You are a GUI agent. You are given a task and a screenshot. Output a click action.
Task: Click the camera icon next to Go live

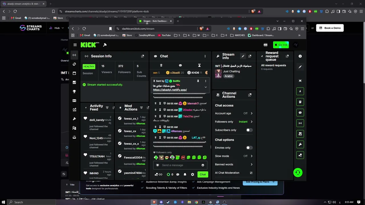[265, 45]
